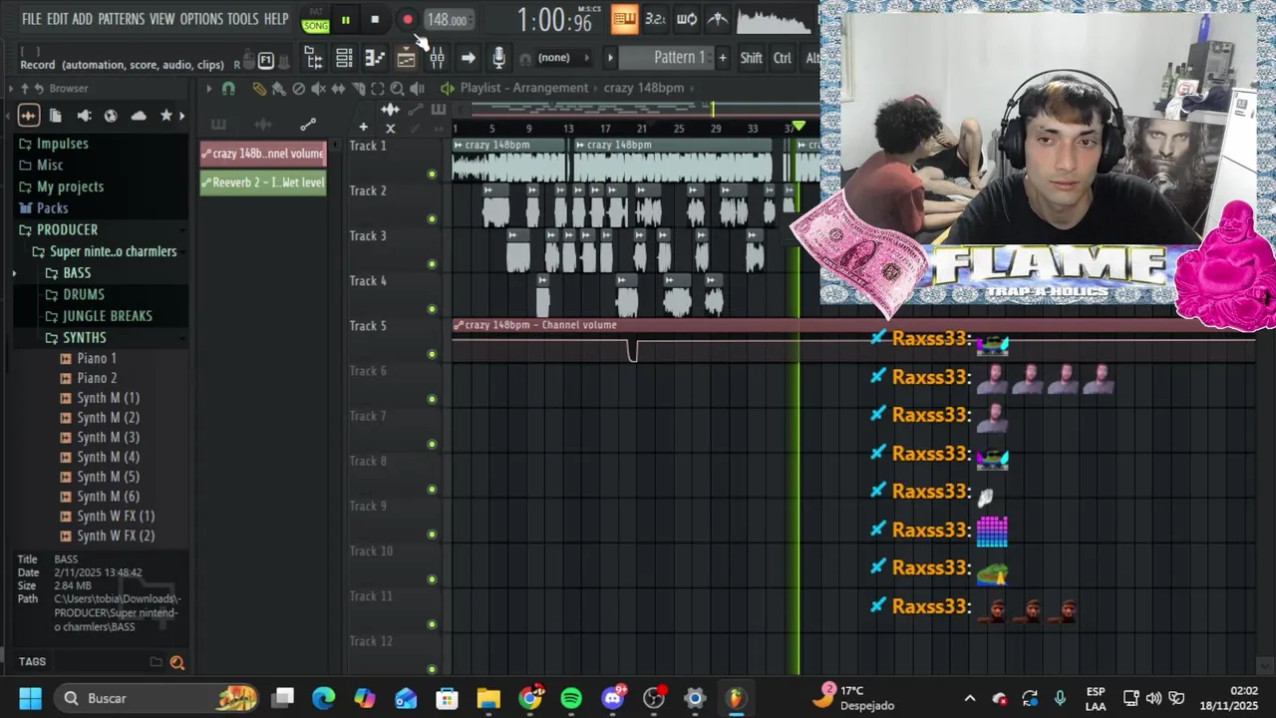Mute Track 1 with its green dot
This screenshot has height=718, width=1276.
[432, 175]
